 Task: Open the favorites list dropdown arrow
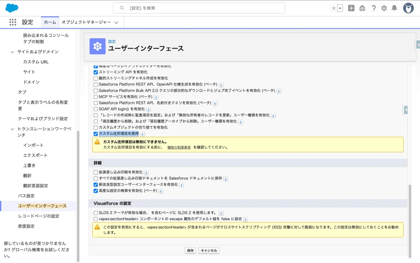[x=340, y=8]
